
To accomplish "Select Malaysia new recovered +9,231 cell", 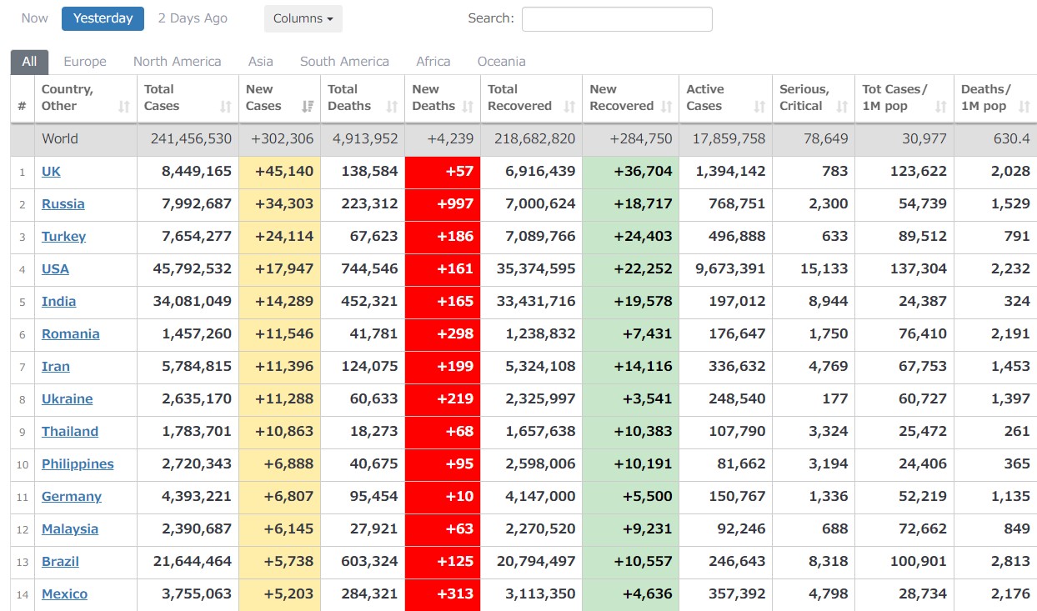I will point(630,529).
